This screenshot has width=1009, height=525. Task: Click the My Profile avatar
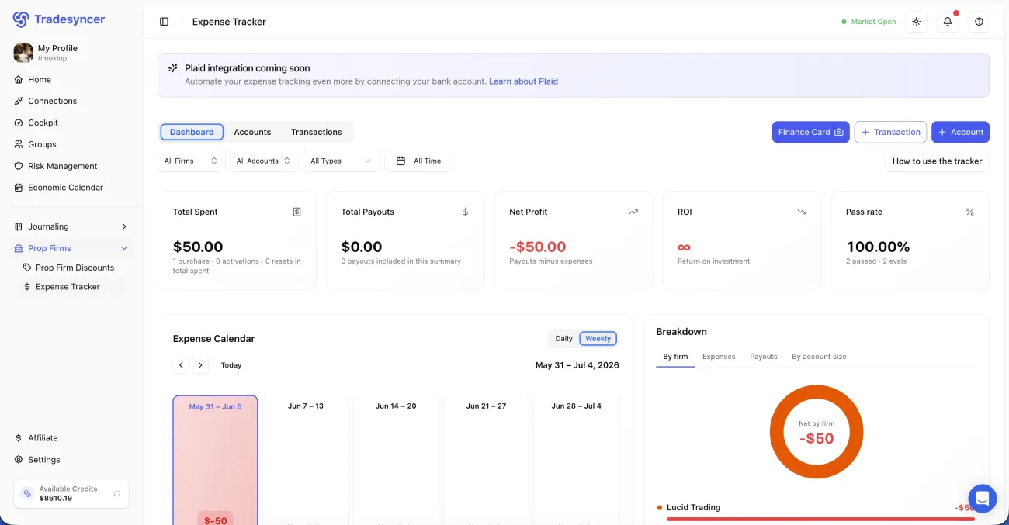23,53
